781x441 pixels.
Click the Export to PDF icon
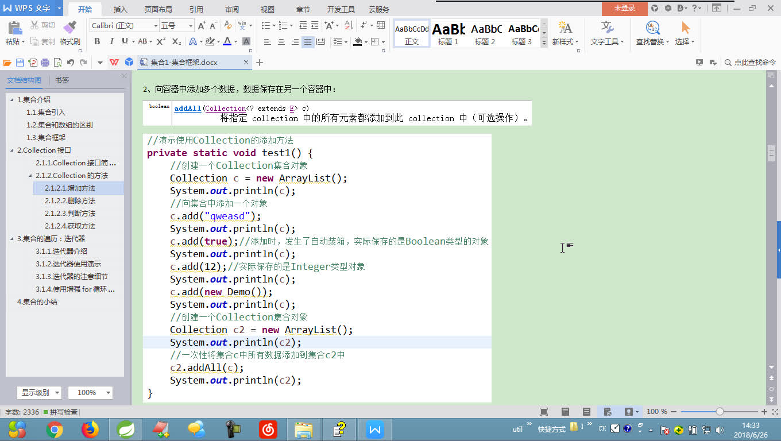tap(33, 63)
